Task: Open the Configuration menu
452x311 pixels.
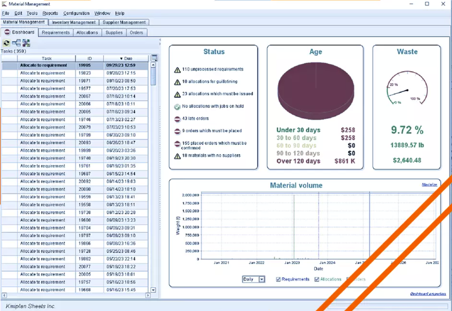Action: (76, 13)
